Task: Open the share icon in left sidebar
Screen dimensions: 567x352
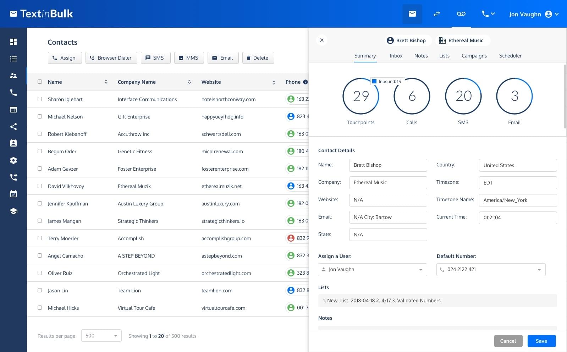Action: pyautogui.click(x=13, y=127)
